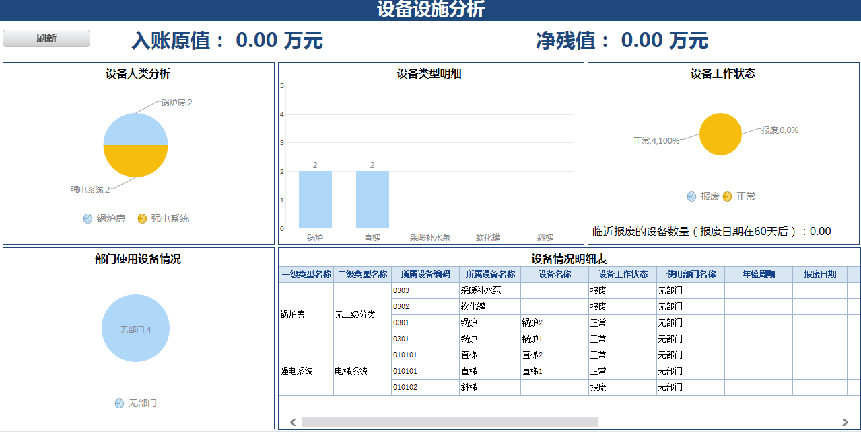Click the 设备工作状态 column header
Screen dimensions: 861x432
pos(623,274)
